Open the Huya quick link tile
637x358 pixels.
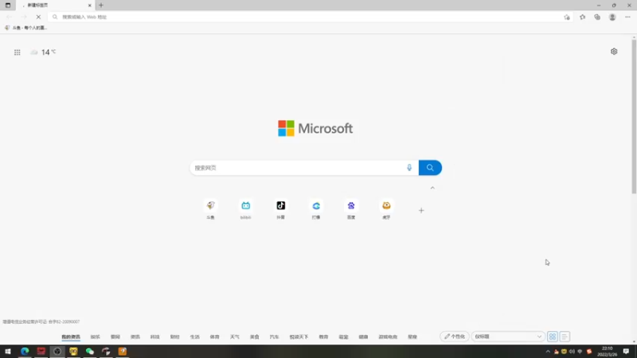(x=386, y=209)
